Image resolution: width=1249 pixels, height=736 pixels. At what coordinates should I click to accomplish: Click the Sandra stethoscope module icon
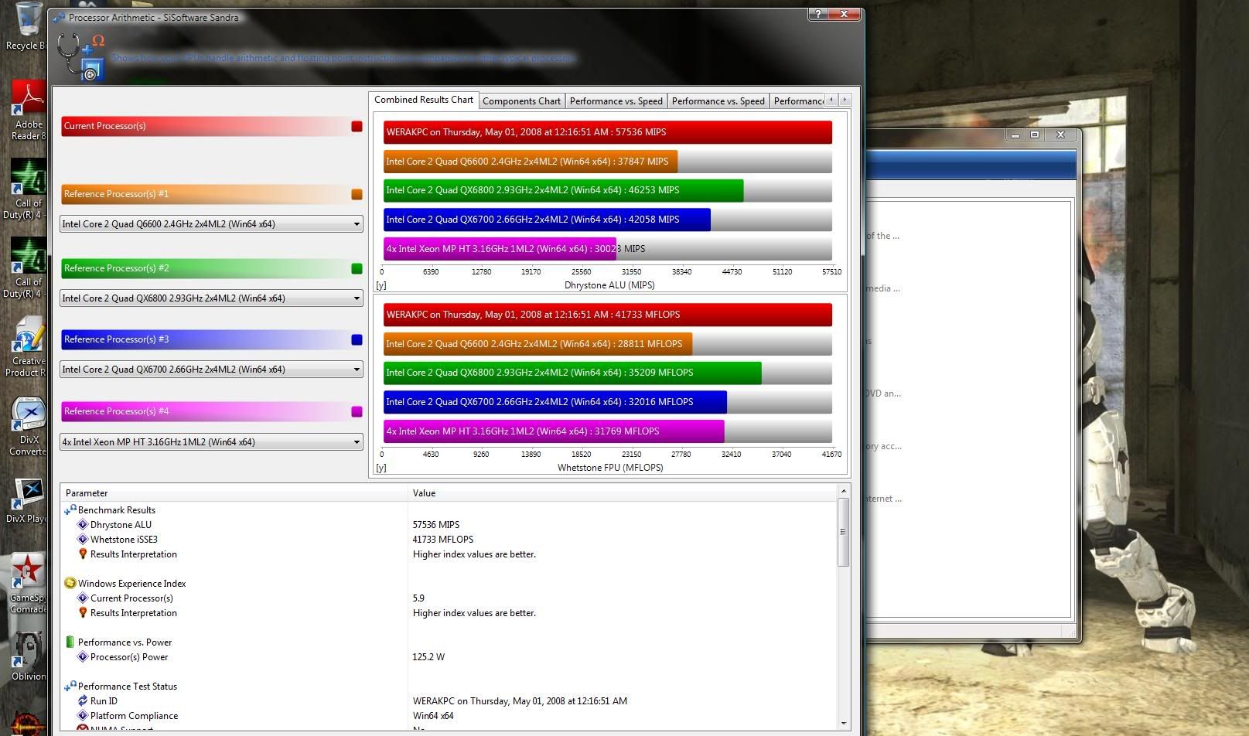(80, 56)
